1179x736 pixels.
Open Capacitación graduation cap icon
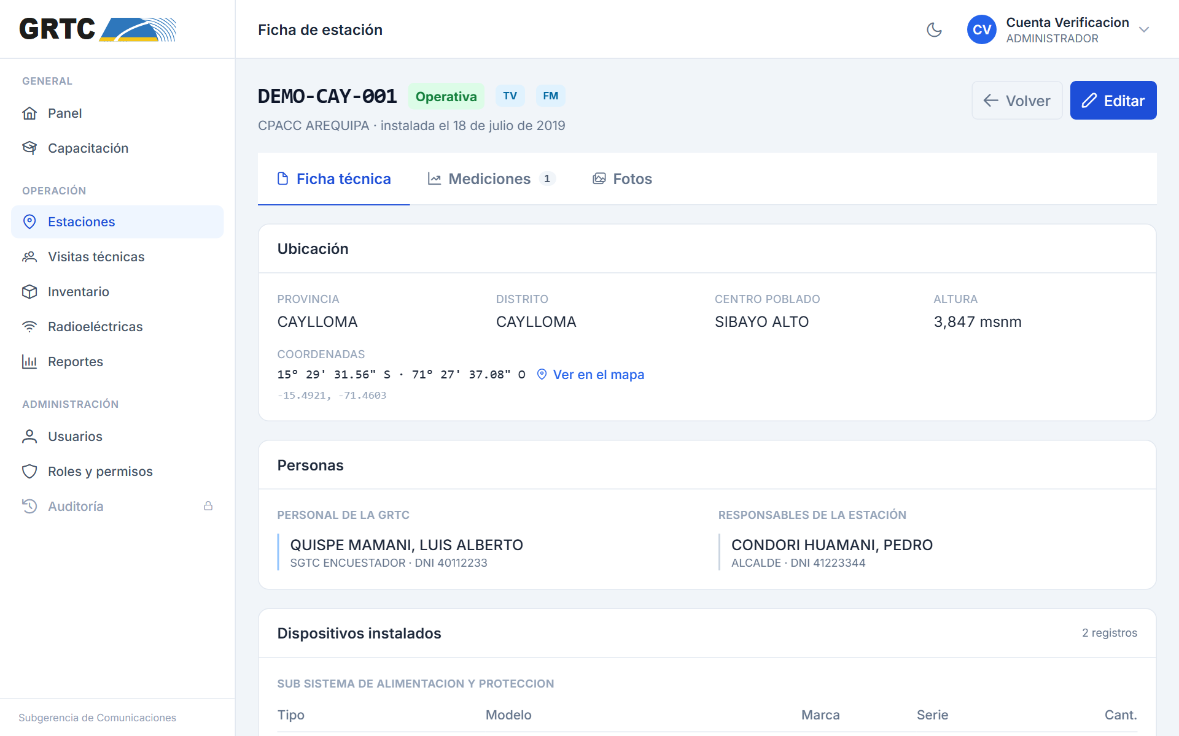29,148
